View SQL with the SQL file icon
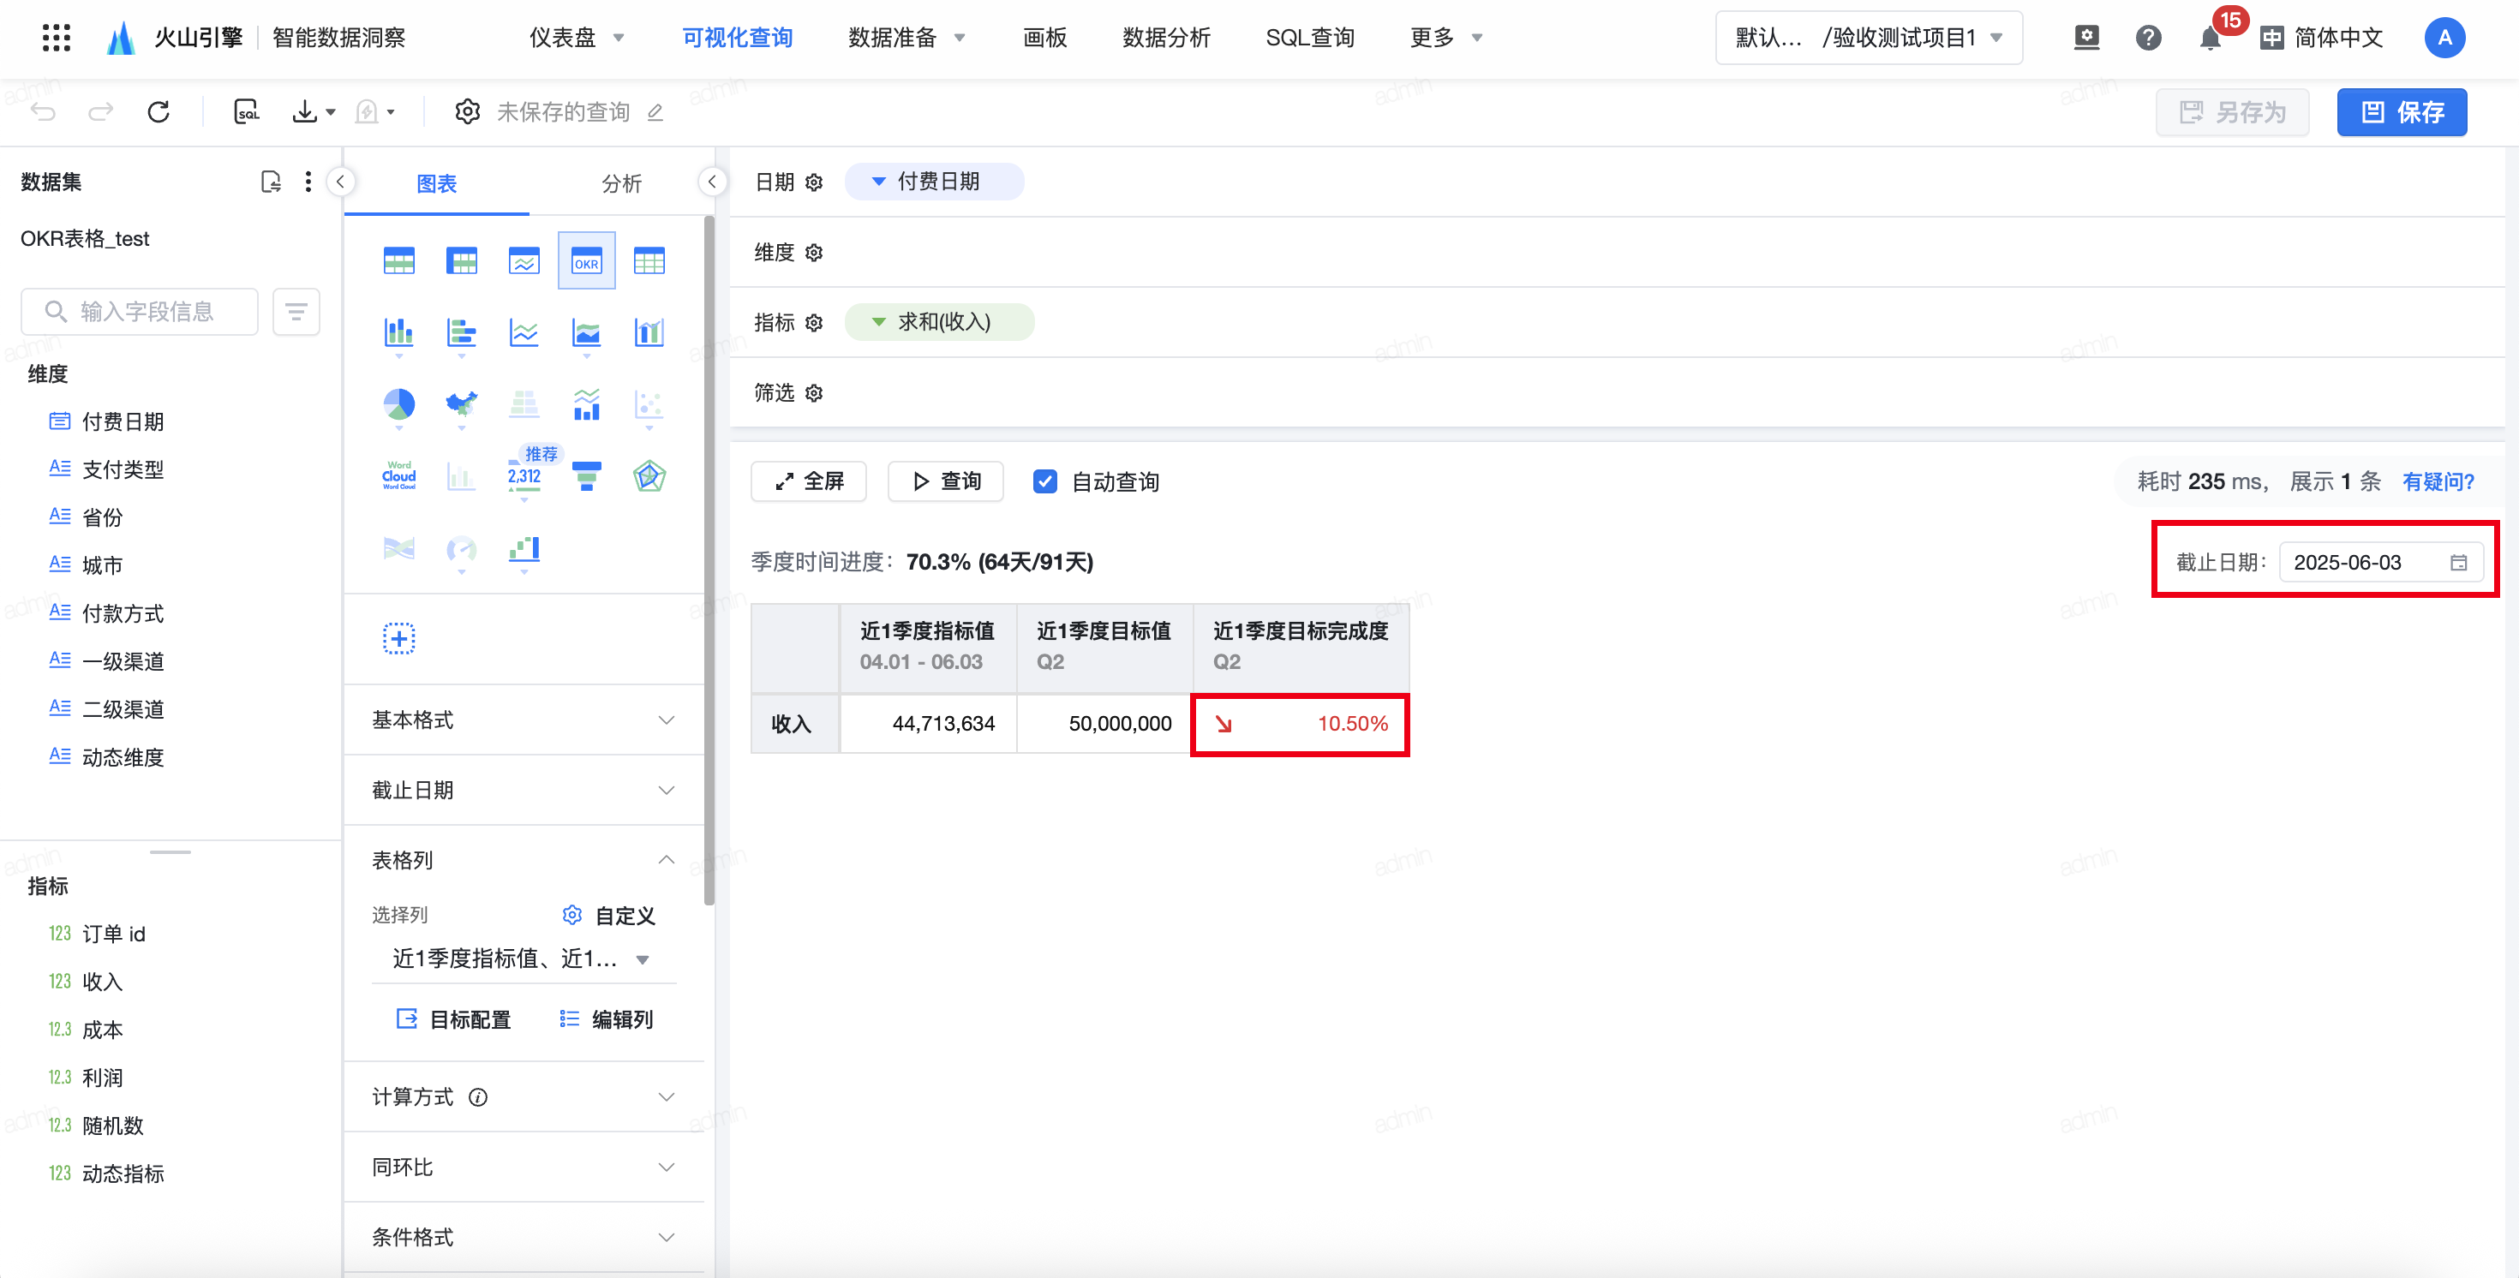2519x1278 pixels. pos(247,111)
